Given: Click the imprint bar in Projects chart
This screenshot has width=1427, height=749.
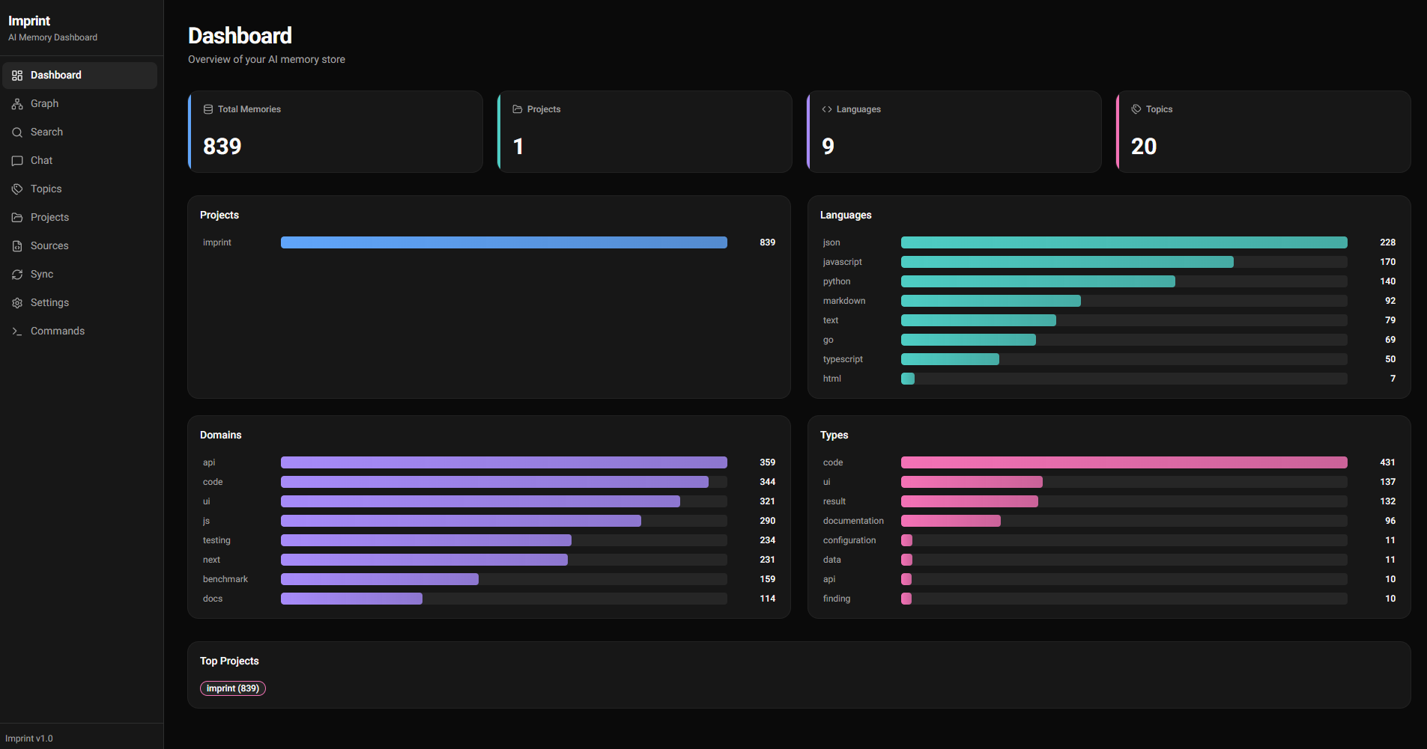Looking at the screenshot, I should (503, 242).
